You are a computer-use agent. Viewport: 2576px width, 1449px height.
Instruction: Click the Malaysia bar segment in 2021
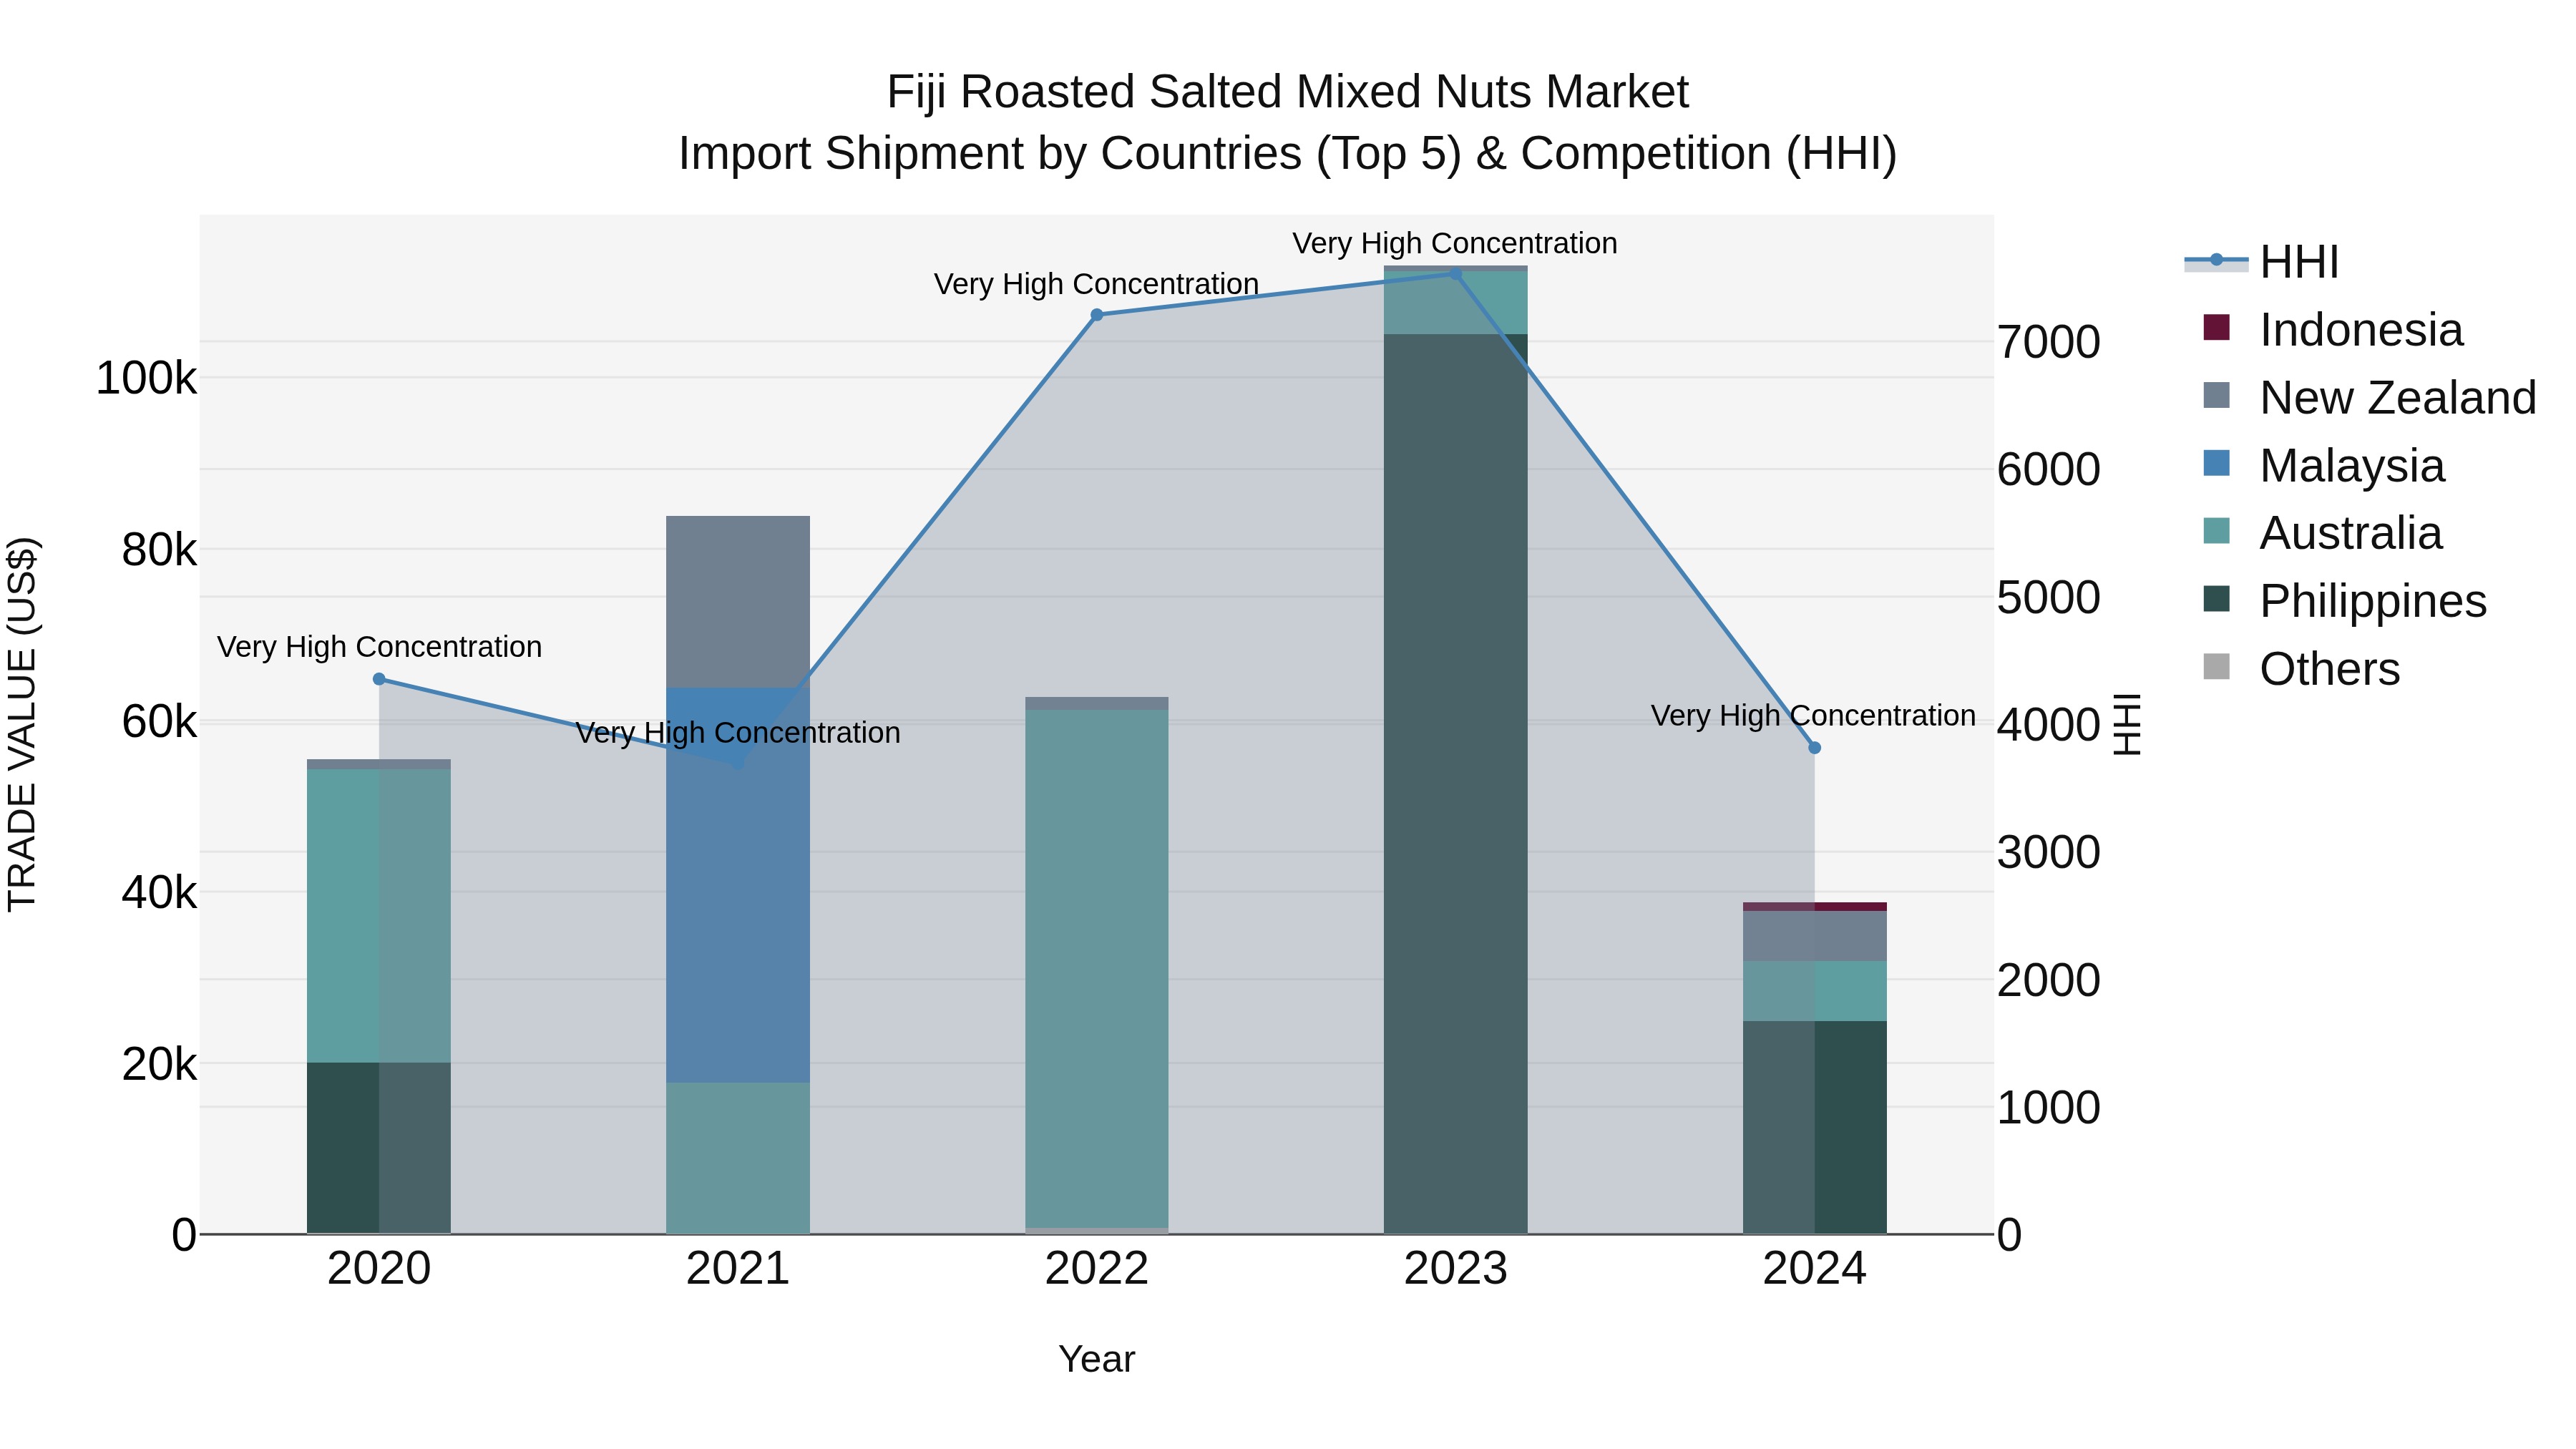738,885
